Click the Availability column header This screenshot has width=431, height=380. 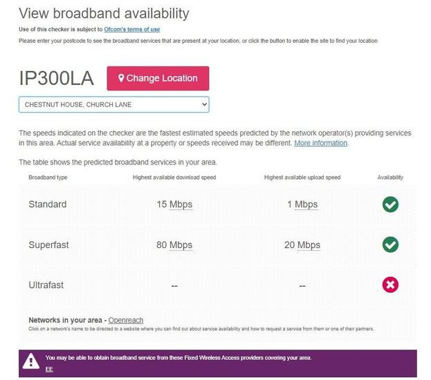point(390,178)
